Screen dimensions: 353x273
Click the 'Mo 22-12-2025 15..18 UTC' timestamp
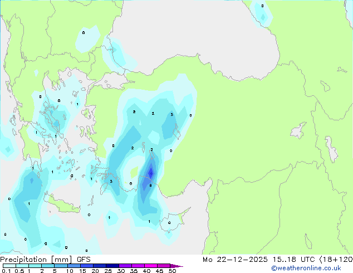259,260
